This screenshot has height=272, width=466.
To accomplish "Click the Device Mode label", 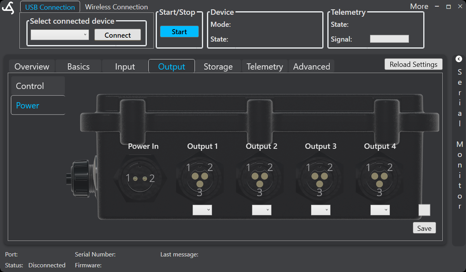I will pos(221,24).
